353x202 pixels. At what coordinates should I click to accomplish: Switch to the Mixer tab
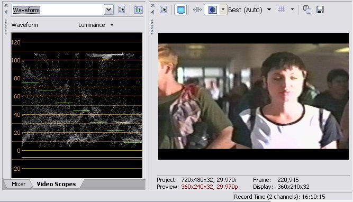pos(19,184)
